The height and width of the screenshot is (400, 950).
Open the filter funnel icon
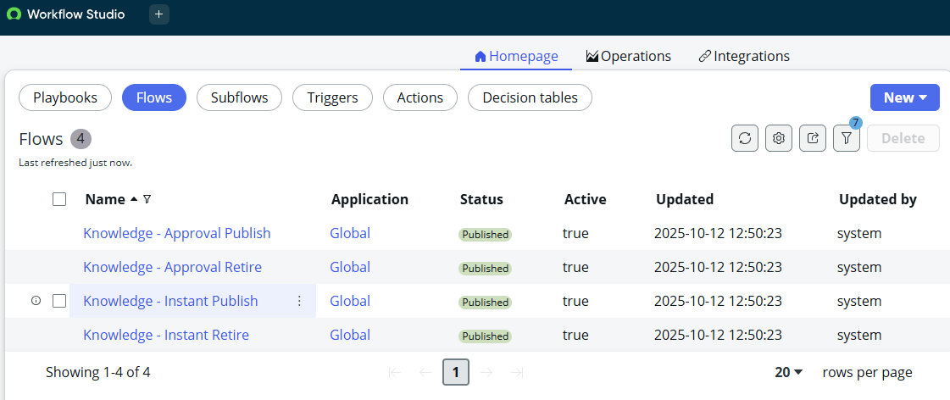click(846, 138)
